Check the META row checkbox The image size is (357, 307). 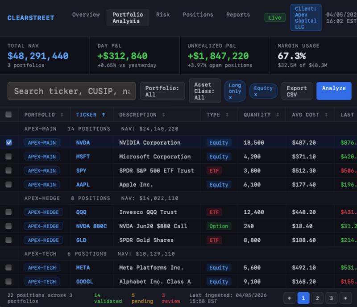(x=8, y=267)
